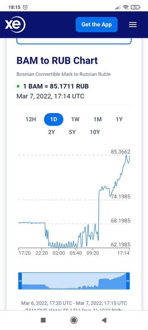Select the 5Y time range
This screenshot has height=330, width=148.
click(x=72, y=132)
